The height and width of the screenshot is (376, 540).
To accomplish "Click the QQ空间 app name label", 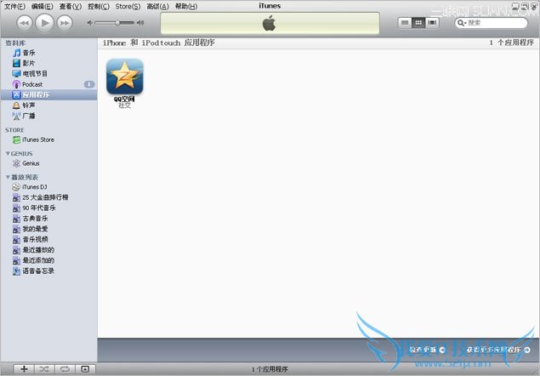I will point(124,100).
